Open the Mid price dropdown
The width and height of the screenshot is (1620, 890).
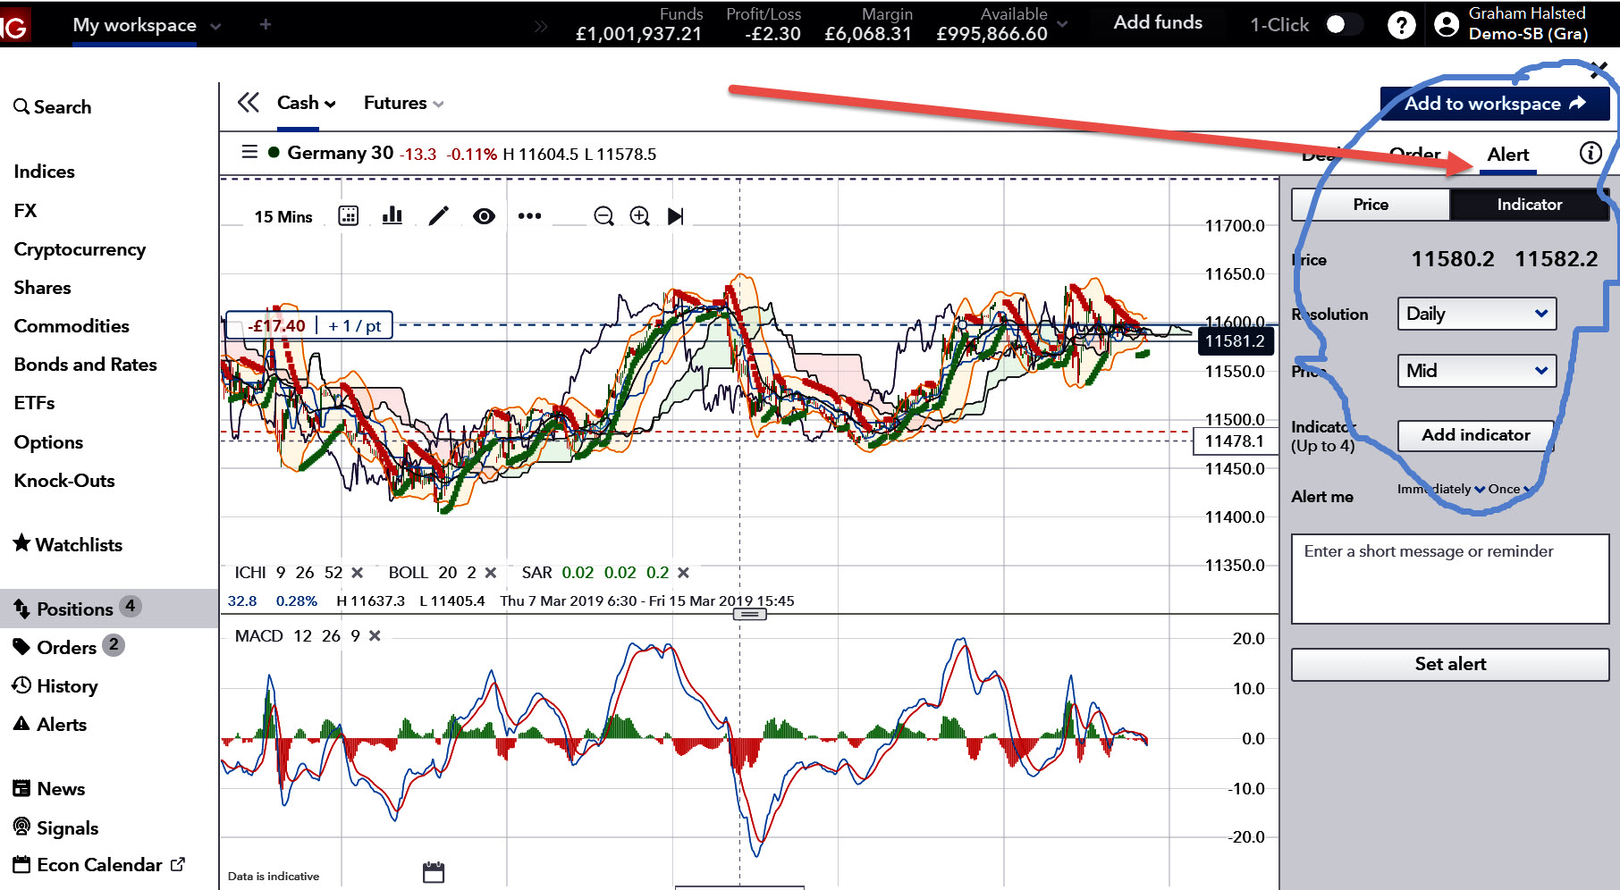pyautogui.click(x=1477, y=371)
